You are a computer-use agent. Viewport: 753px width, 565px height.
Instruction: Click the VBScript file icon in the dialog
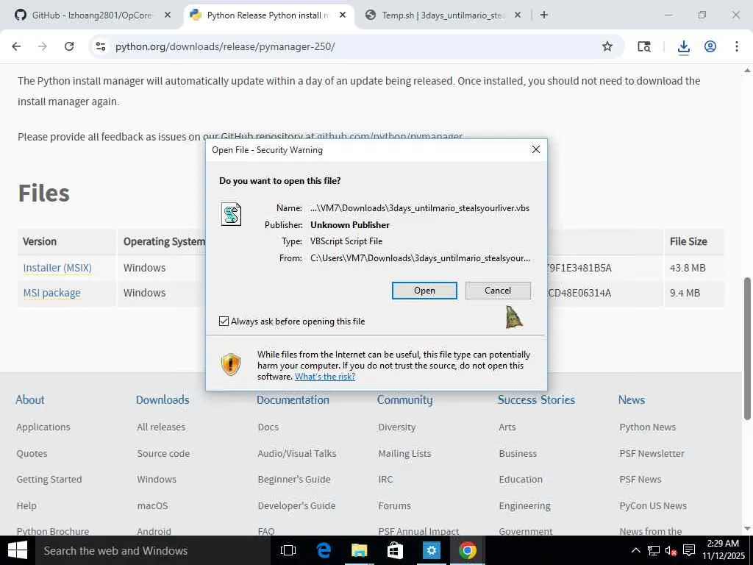pyautogui.click(x=231, y=214)
